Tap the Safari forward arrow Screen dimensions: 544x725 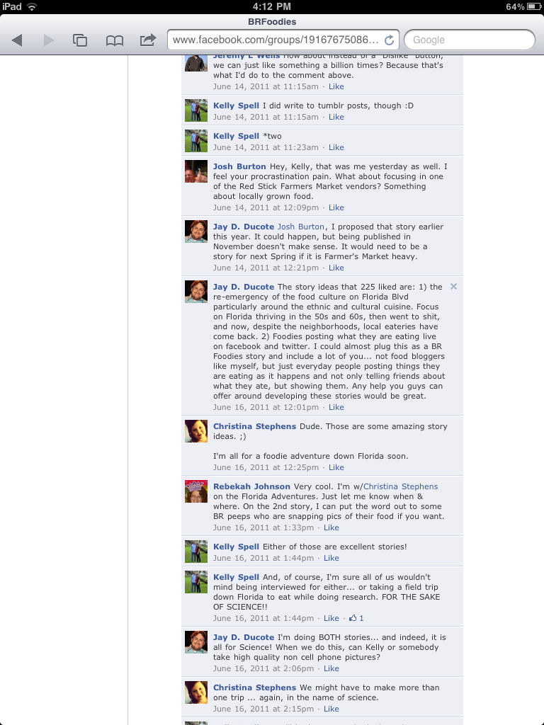[x=49, y=40]
